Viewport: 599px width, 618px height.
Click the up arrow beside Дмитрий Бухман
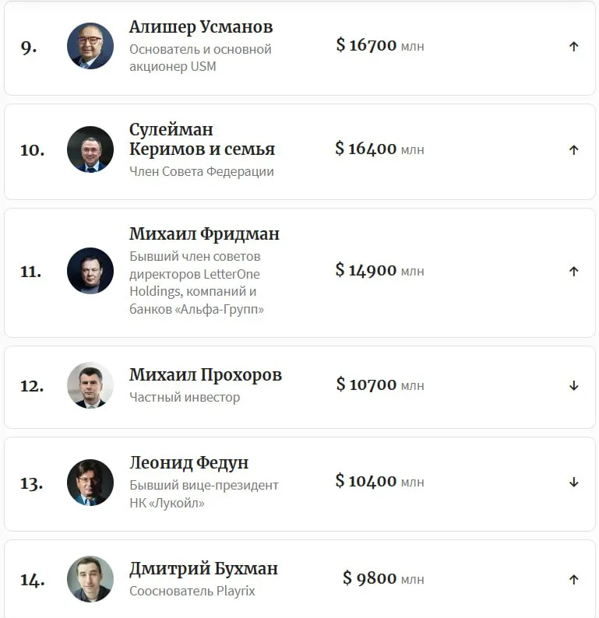(573, 580)
